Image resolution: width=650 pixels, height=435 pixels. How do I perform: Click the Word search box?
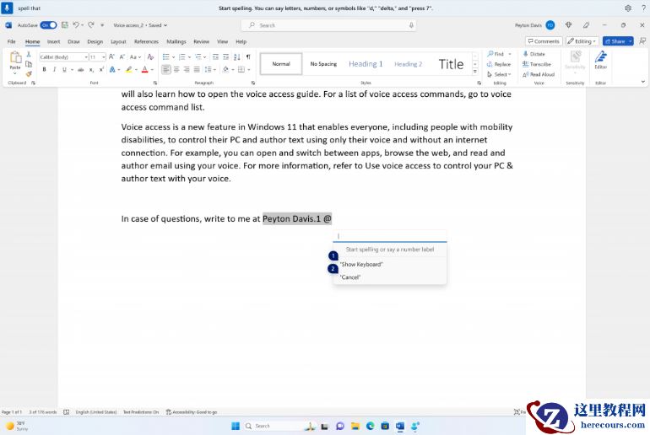pyautogui.click(x=328, y=25)
